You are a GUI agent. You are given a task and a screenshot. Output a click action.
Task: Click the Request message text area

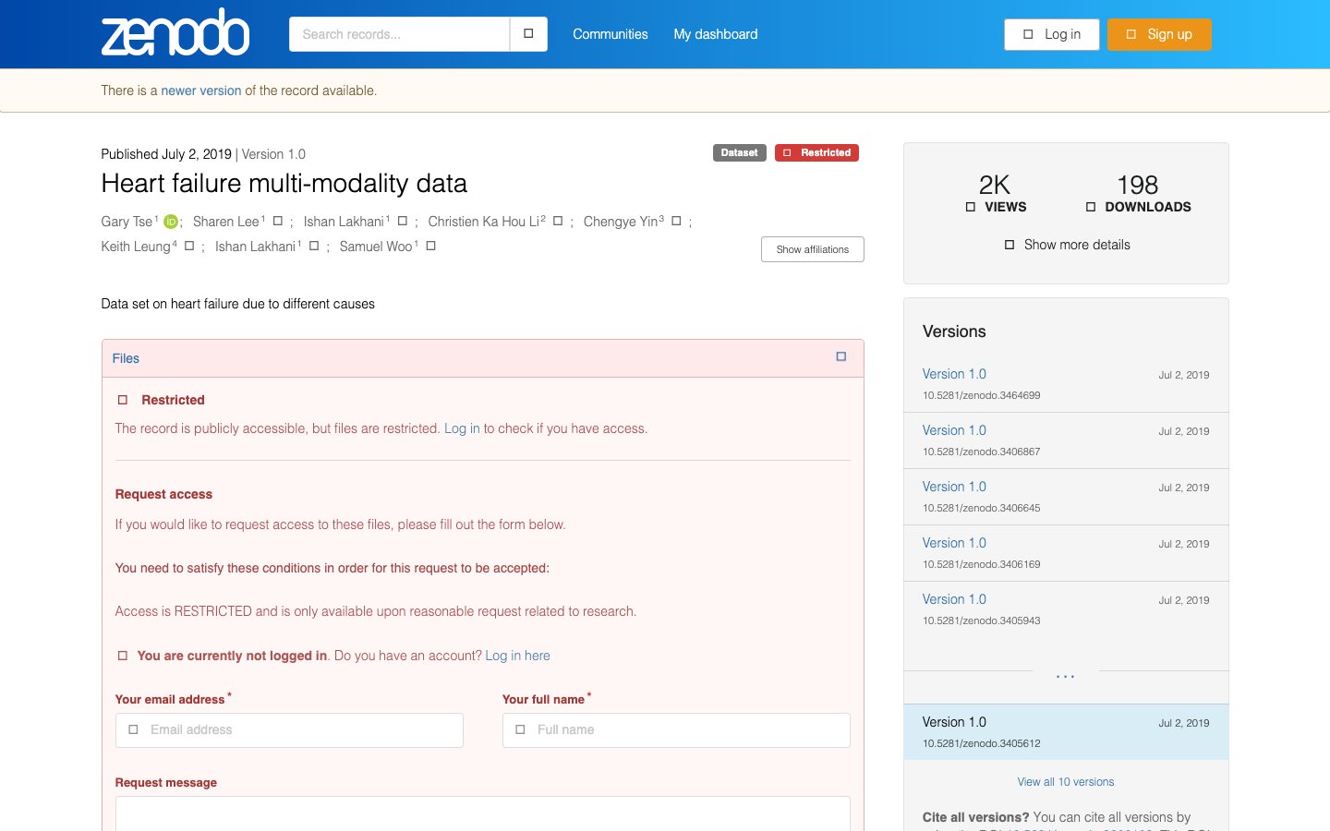483,813
